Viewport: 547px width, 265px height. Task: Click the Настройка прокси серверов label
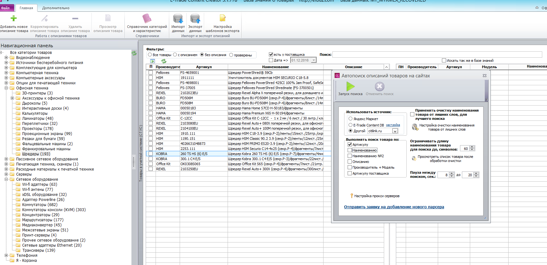(x=377, y=196)
